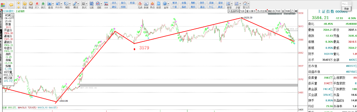Switch to the 大盘趋势线 tab
The height and width of the screenshot is (112, 357).
click(234, 11)
